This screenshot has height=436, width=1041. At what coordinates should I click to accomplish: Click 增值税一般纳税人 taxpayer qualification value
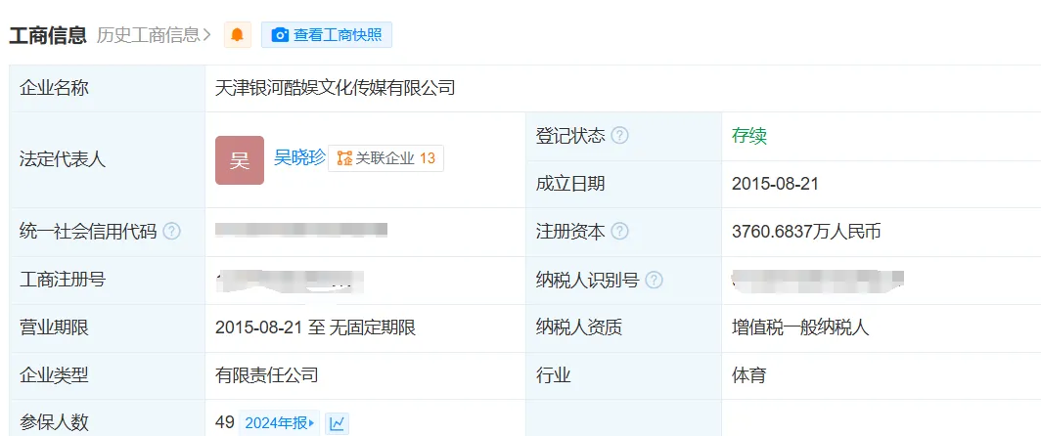click(x=800, y=327)
